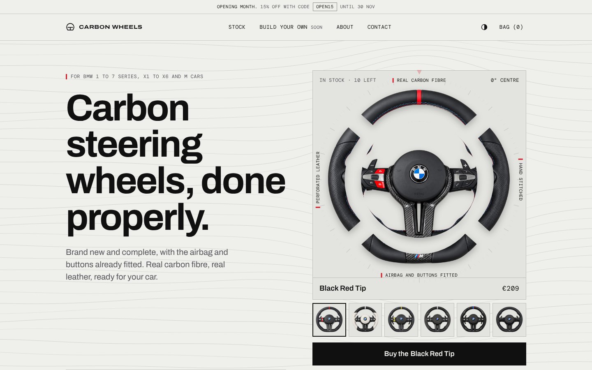Buy the Black Red Tip wheel
Viewport: 592px width, 370px height.
pyautogui.click(x=419, y=354)
